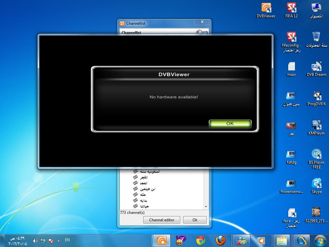Image resolution: width=329 pixels, height=247 pixels.
Task: Open the Action Center flag icon
Action: (51, 241)
